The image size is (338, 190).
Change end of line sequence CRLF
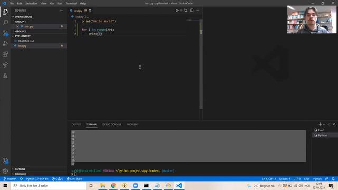tap(307, 179)
